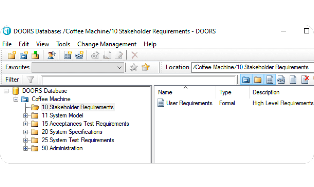Viewport: 314px width, 187px height.
Task: Toggle showing deleted items
Action: [x=305, y=79]
